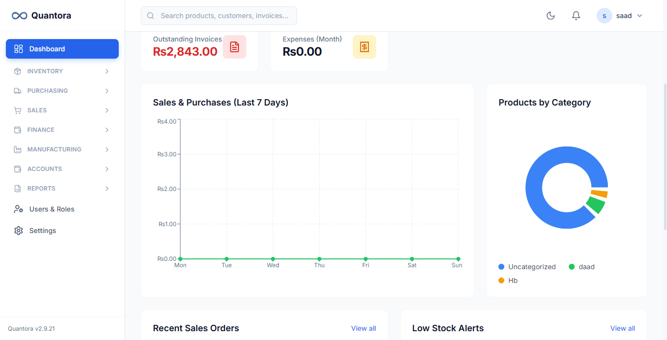This screenshot has height=340, width=667.
Task: Expand the Accounts chevron
Action: 107,169
